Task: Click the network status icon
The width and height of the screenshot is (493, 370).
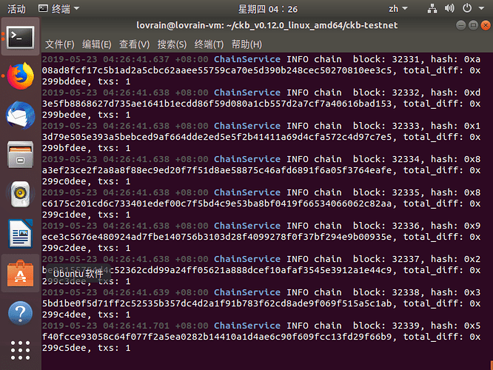Action: pos(432,9)
